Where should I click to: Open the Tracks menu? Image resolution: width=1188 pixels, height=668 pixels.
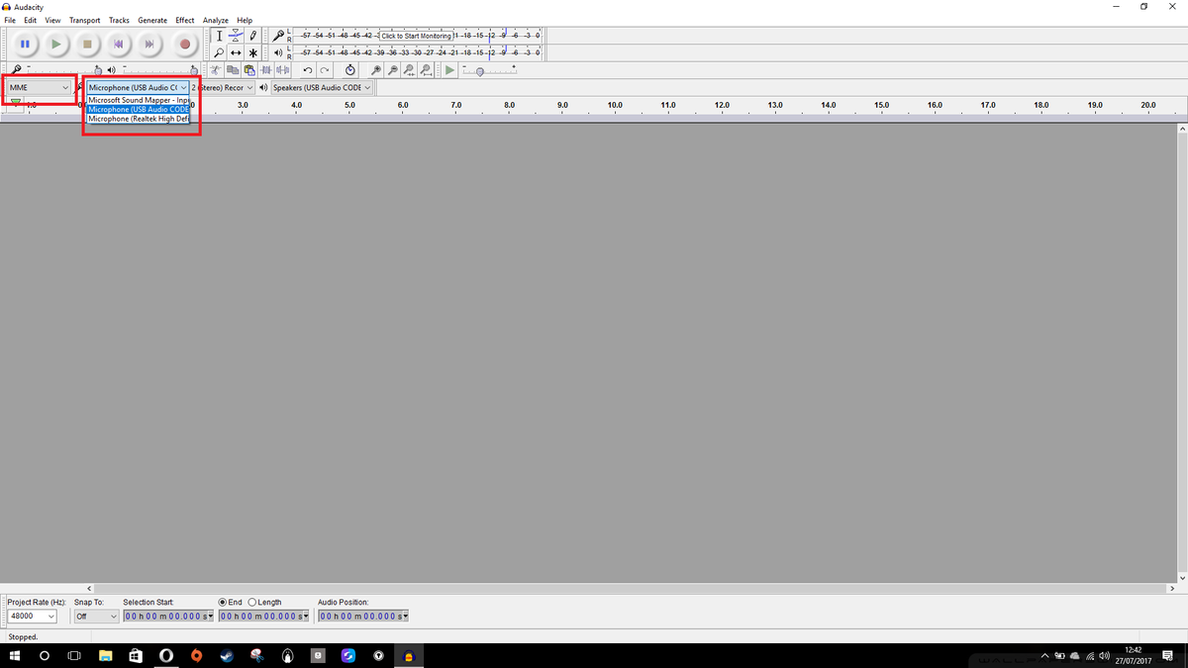pos(119,20)
